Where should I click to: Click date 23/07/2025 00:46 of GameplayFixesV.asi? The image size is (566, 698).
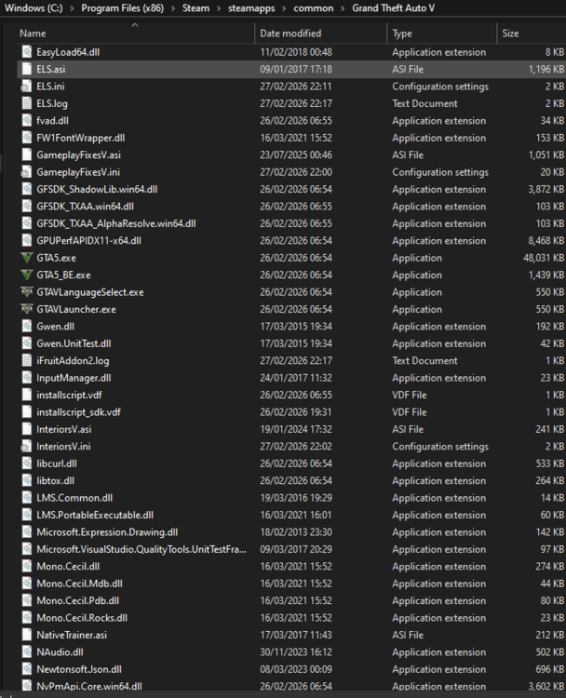(296, 154)
